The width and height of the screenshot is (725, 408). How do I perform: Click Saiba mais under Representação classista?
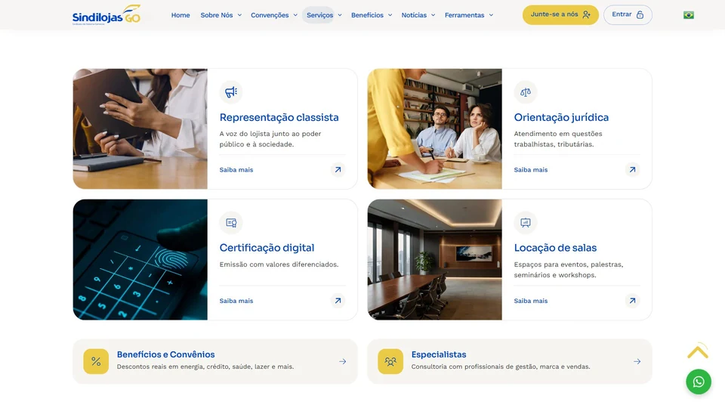[x=236, y=170]
